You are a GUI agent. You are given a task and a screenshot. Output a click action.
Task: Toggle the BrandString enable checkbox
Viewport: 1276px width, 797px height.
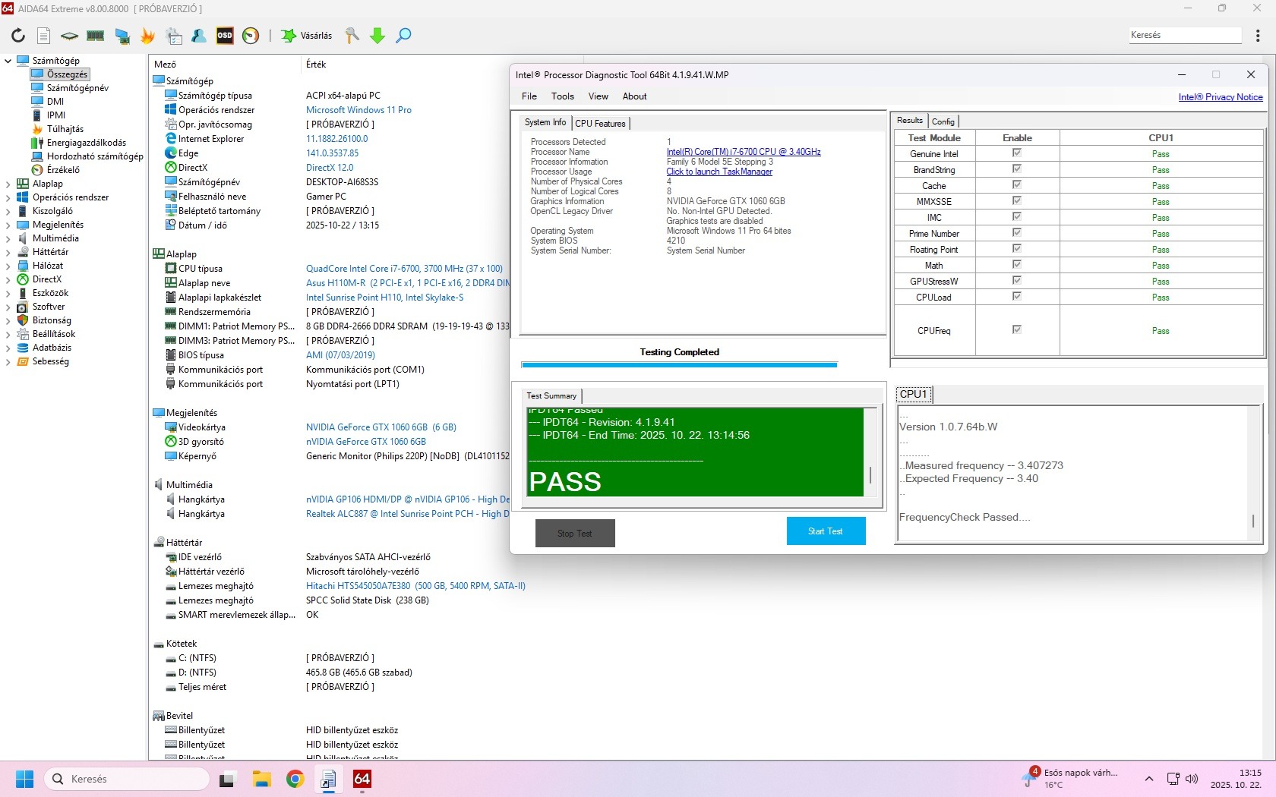1017,169
